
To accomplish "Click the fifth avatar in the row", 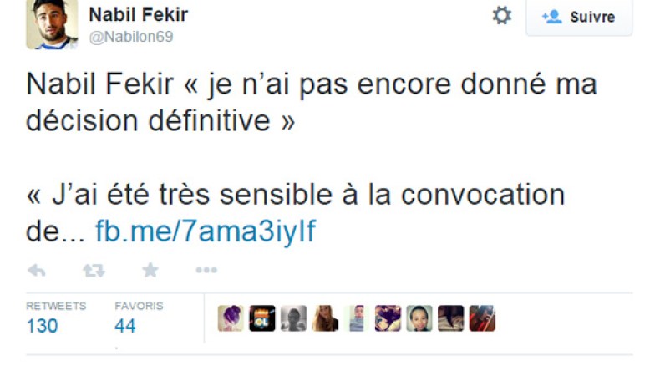I will (356, 318).
